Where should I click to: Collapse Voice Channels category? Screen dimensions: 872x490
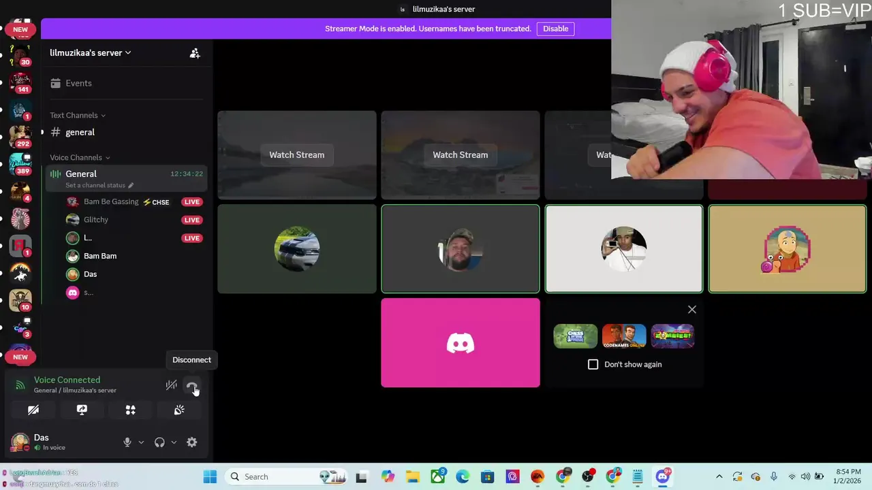tap(80, 157)
